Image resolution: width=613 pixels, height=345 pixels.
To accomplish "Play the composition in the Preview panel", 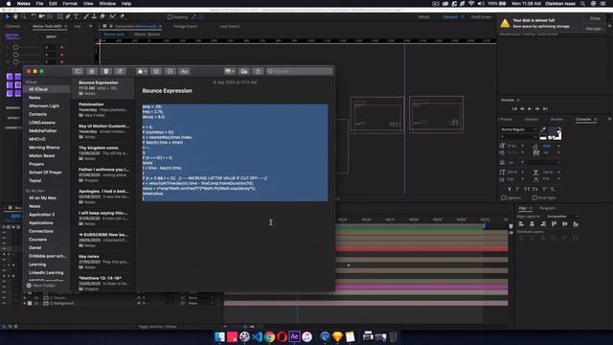I will click(530, 108).
